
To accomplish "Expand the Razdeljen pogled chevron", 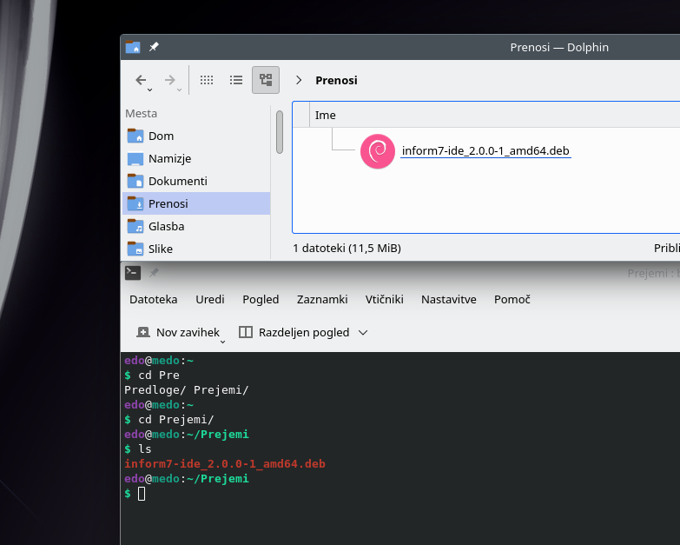I will coord(363,332).
